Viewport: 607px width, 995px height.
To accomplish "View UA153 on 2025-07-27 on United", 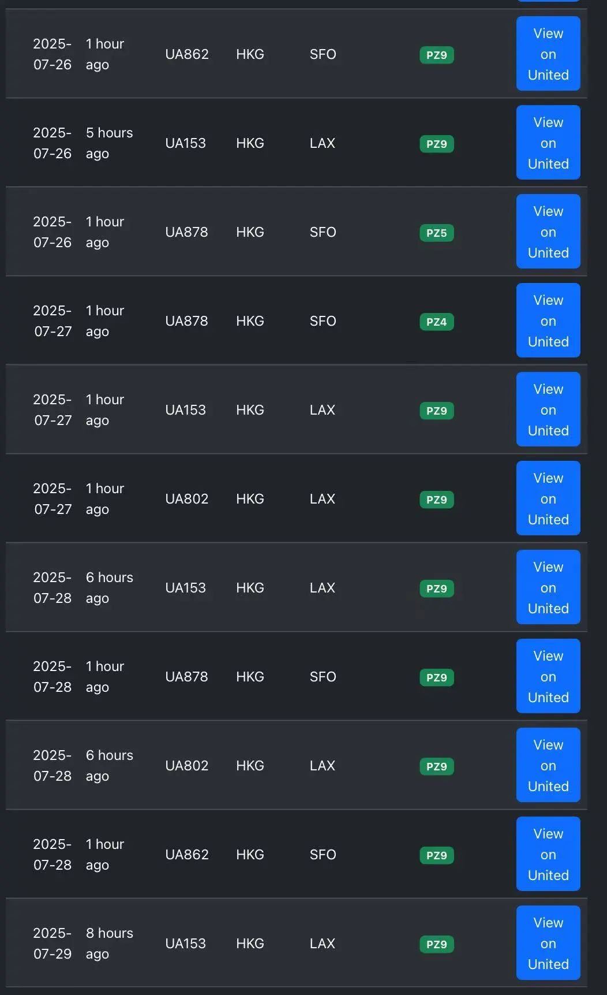I will click(x=548, y=409).
